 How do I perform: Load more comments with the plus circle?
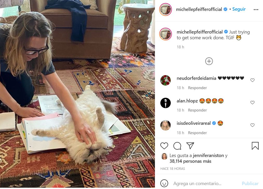coord(209,61)
